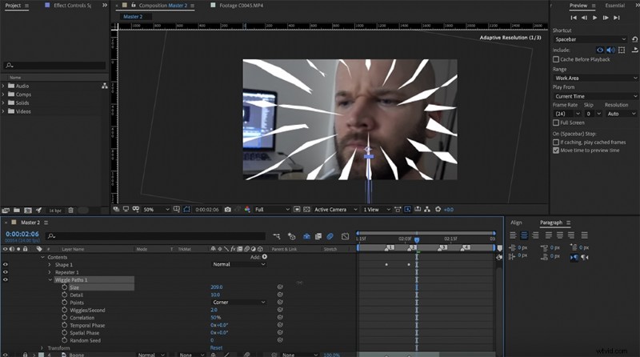Toggle Include overlays icon in Preview
Image resolution: width=640 pixels, height=357 pixels.
[622, 50]
